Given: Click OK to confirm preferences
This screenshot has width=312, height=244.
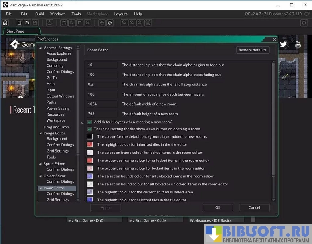Looking at the screenshot, I should click(x=218, y=207).
